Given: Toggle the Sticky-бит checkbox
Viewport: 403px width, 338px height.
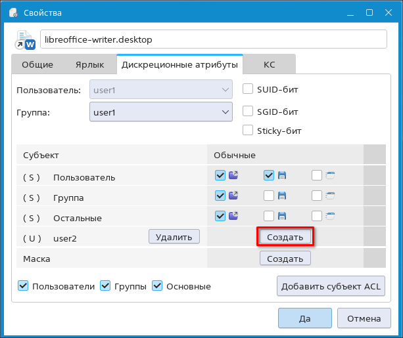Looking at the screenshot, I should click(x=248, y=130).
